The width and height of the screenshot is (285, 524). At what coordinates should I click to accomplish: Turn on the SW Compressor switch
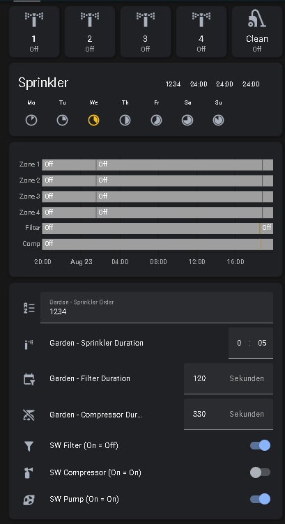pos(261,472)
